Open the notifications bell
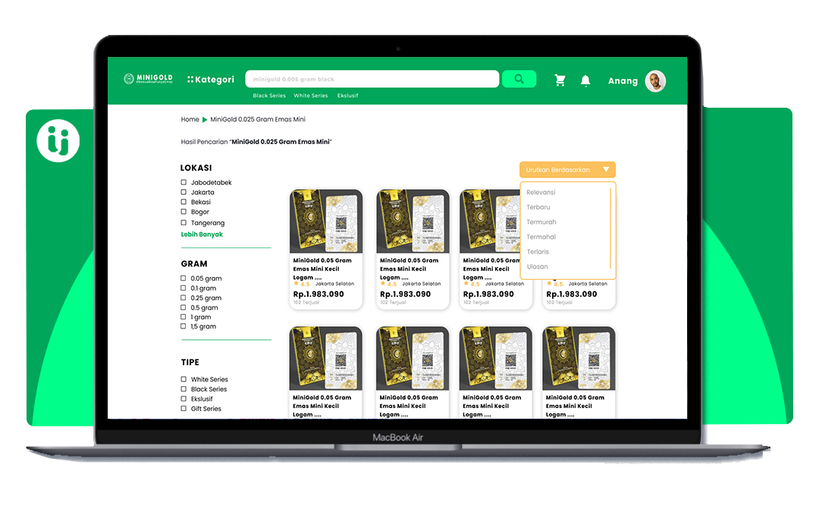Screen dimensions: 819x512 point(585,80)
